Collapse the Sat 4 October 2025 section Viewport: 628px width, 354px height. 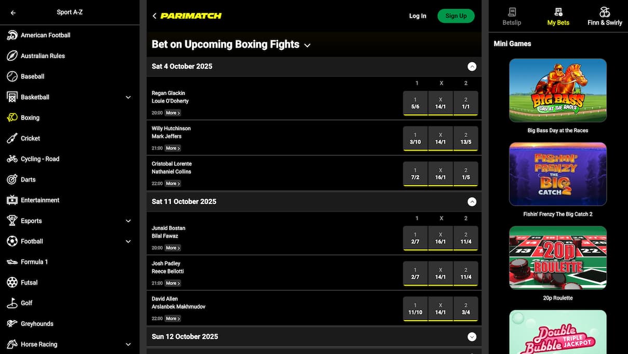pyautogui.click(x=471, y=66)
